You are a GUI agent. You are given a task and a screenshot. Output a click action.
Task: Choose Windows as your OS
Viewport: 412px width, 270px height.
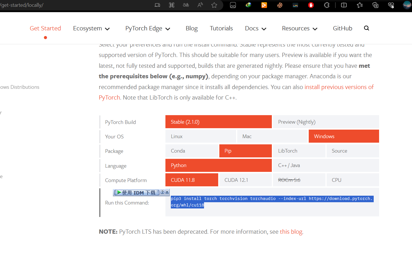[x=344, y=136]
